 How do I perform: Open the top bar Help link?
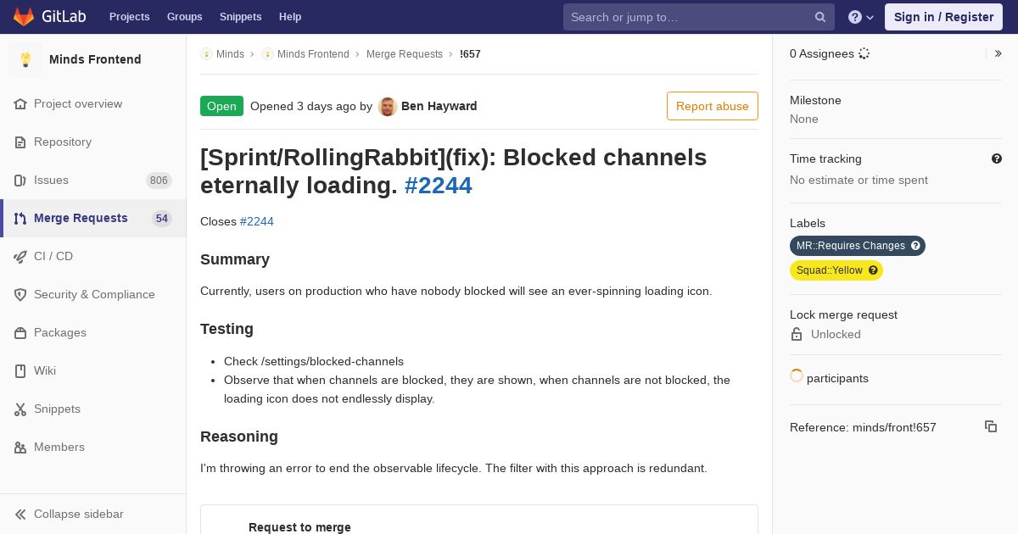click(290, 17)
